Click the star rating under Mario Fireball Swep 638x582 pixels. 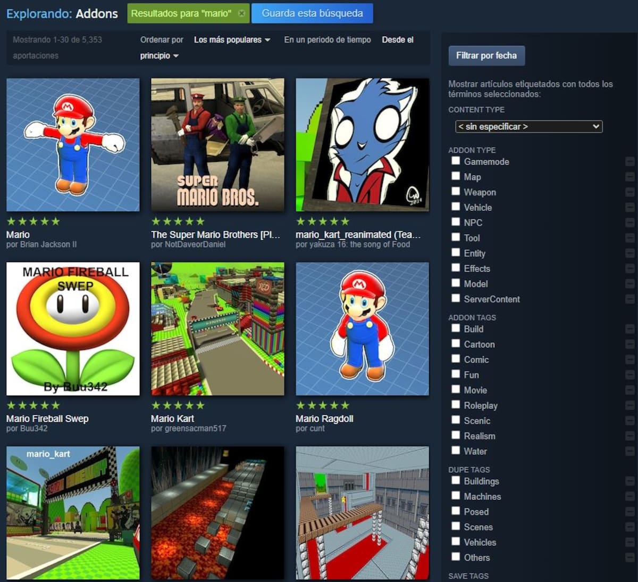point(33,405)
